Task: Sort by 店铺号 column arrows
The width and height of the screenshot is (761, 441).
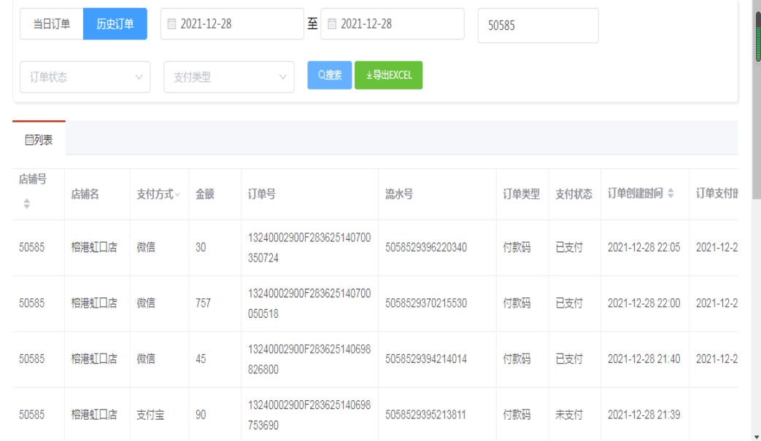Action: tap(28, 206)
